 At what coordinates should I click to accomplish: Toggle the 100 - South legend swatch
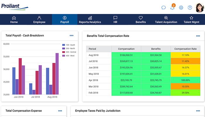pyautogui.click(x=64, y=45)
